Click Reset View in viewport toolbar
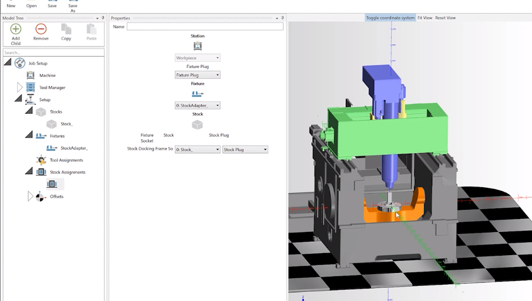 pos(446,18)
